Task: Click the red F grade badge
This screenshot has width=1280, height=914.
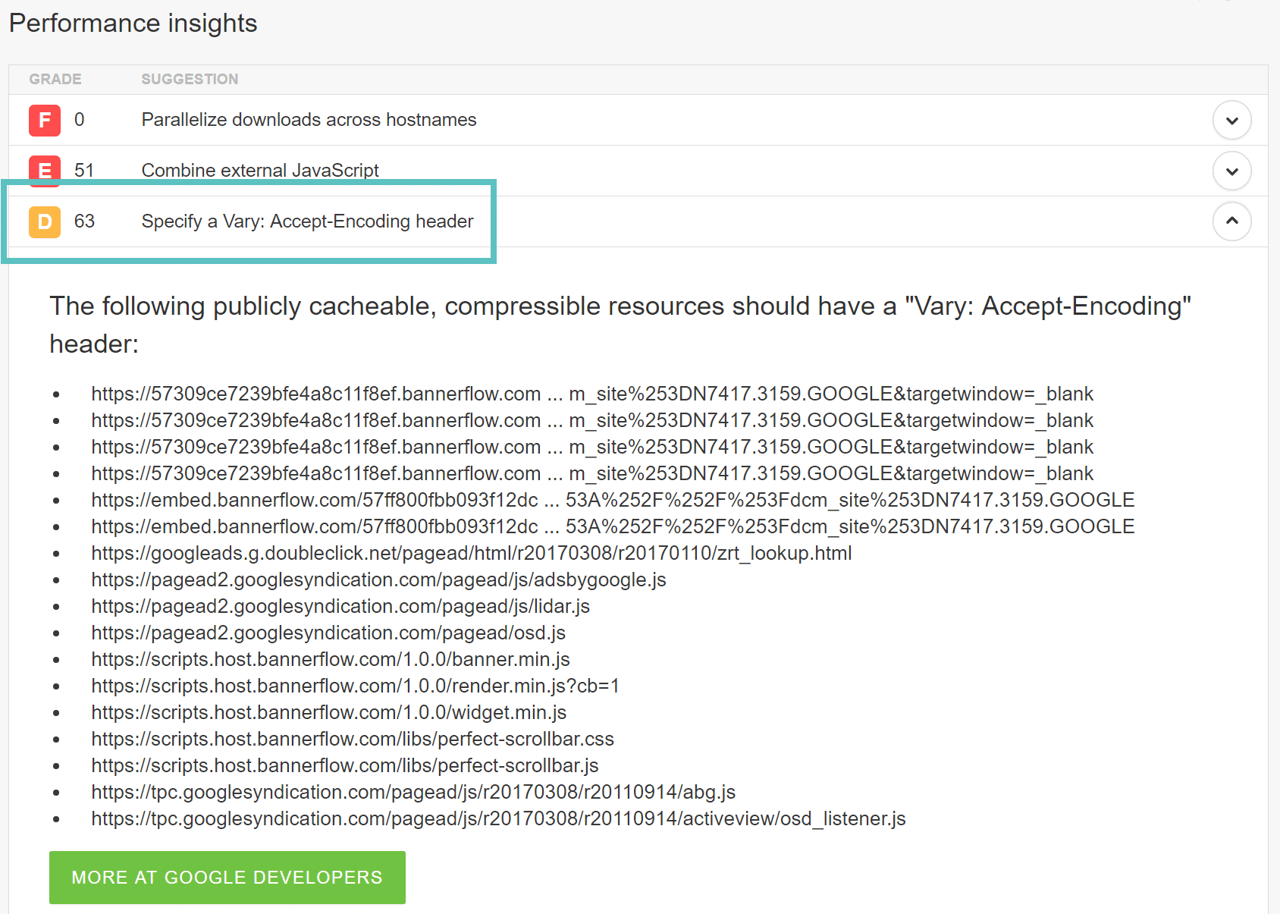Action: coord(43,120)
